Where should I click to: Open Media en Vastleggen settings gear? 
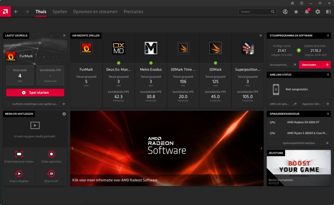(x=64, y=114)
